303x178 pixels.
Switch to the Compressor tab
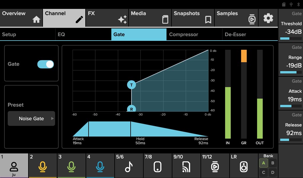tap(194, 34)
